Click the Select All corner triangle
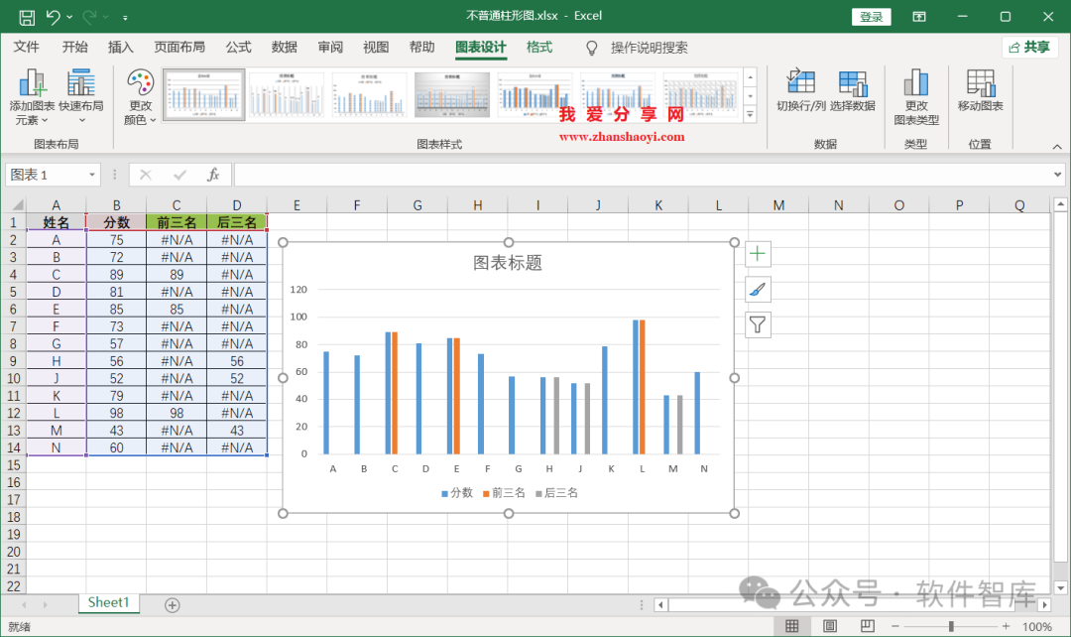1071x637 pixels. [x=17, y=205]
